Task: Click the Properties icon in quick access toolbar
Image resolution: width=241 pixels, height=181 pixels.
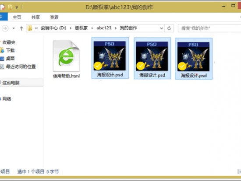Action: [3, 7]
